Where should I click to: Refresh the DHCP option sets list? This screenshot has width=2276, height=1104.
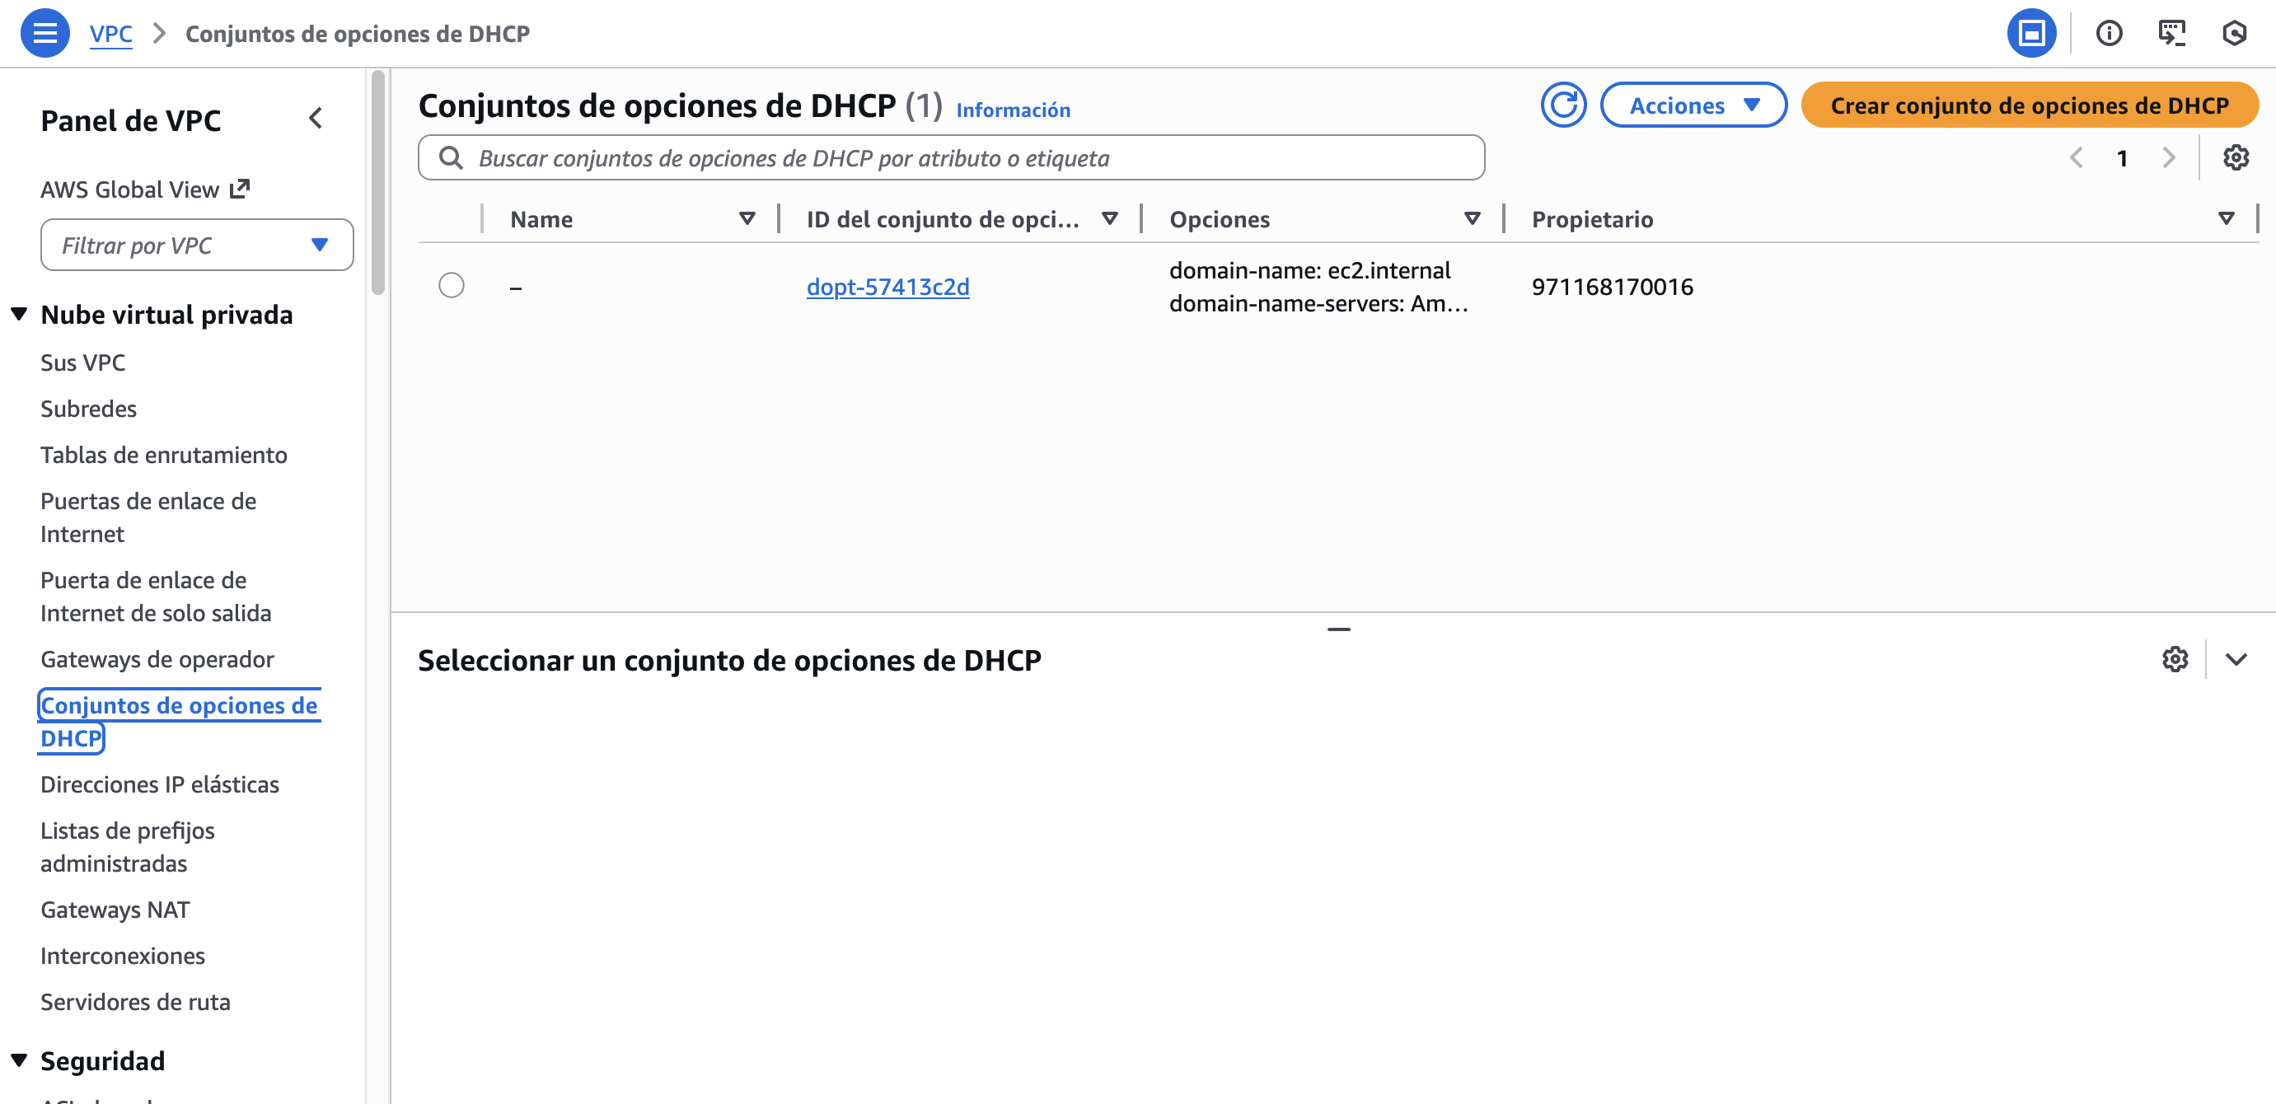tap(1562, 106)
